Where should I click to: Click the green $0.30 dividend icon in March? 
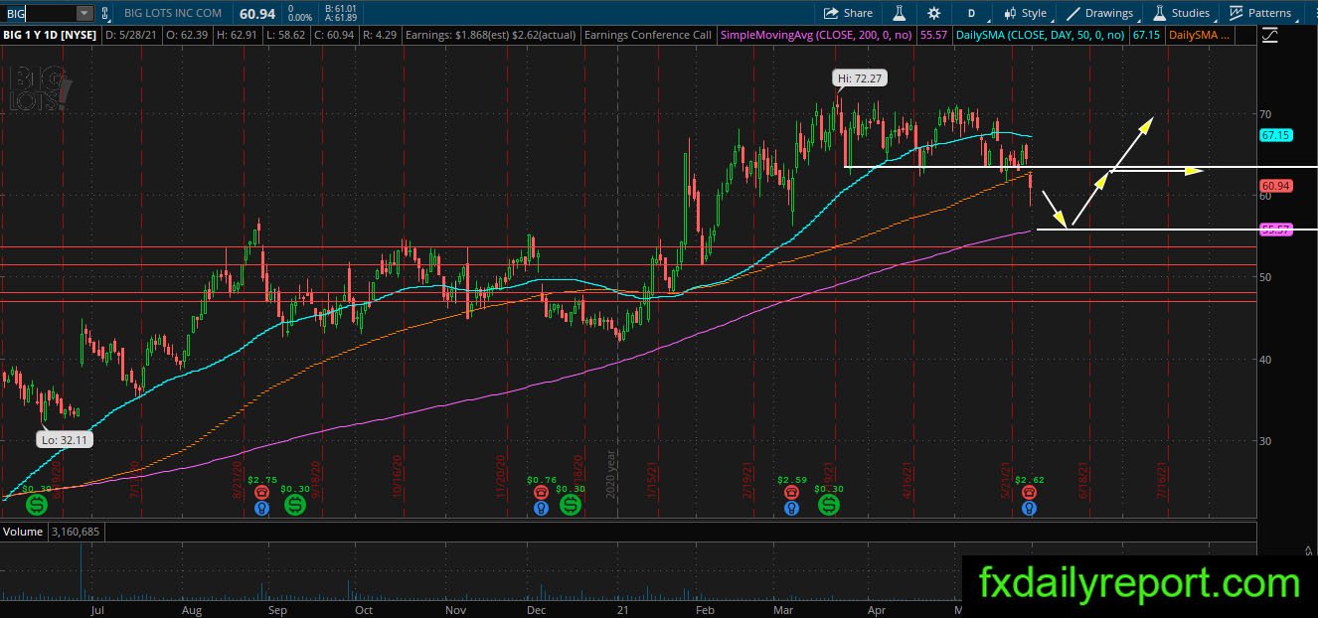829,505
